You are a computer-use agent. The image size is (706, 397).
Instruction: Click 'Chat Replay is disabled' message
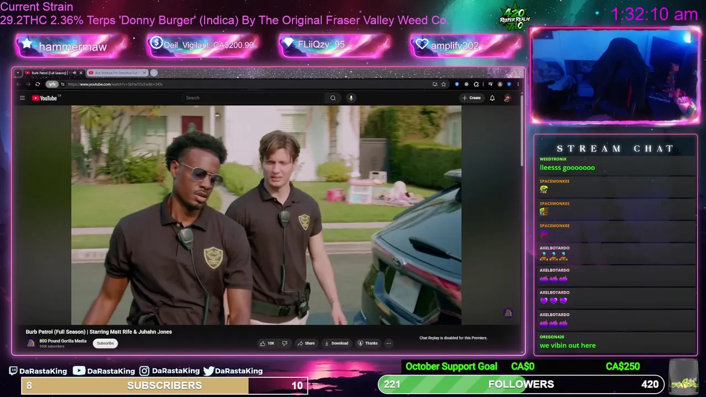(x=453, y=338)
